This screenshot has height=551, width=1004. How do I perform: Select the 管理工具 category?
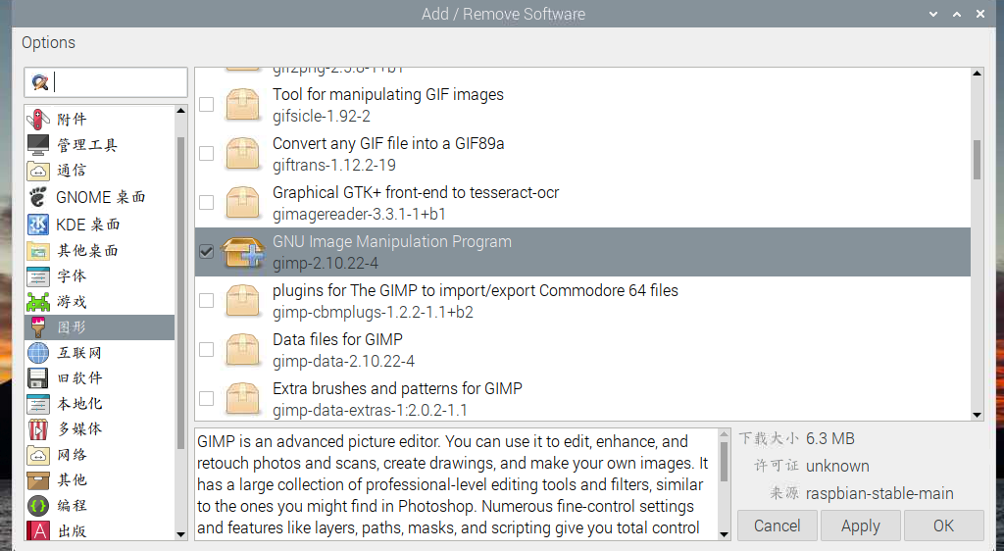tap(86, 145)
